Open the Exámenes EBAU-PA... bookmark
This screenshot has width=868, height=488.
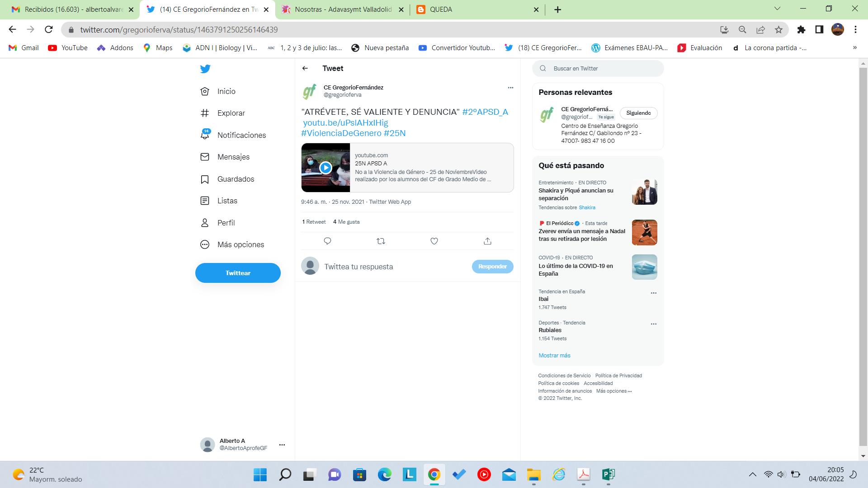click(x=630, y=48)
